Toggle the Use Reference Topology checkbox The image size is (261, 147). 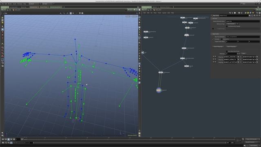(227, 26)
